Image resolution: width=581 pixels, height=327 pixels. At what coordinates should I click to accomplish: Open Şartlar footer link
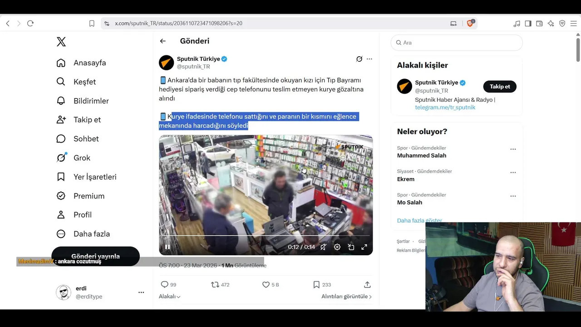[403, 242]
